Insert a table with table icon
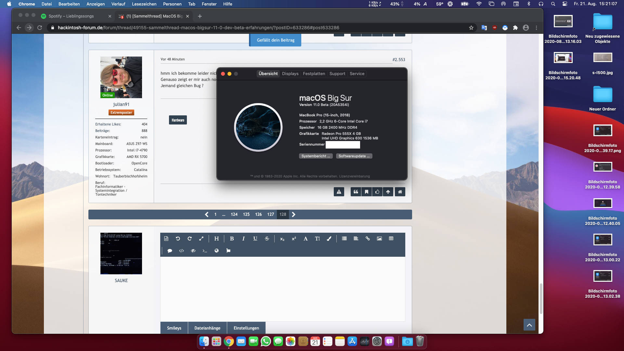 (391, 239)
